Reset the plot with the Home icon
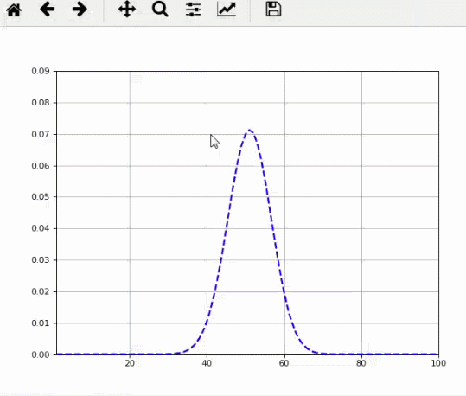Image resolution: width=466 pixels, height=396 pixels. pos(14,10)
